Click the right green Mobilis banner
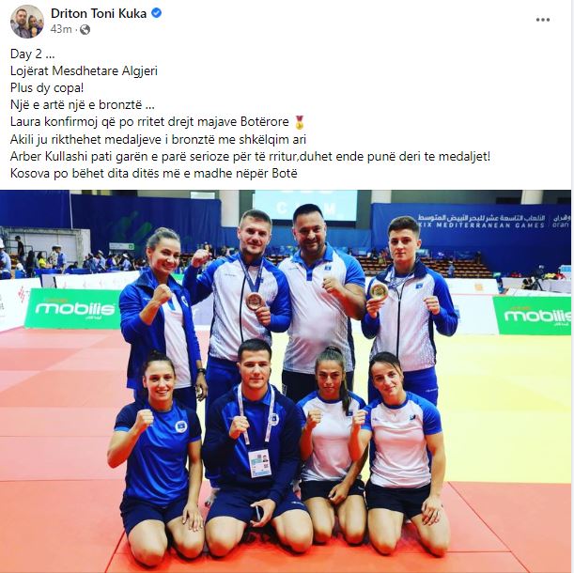Viewport: 574px width, 573px height. point(532,316)
